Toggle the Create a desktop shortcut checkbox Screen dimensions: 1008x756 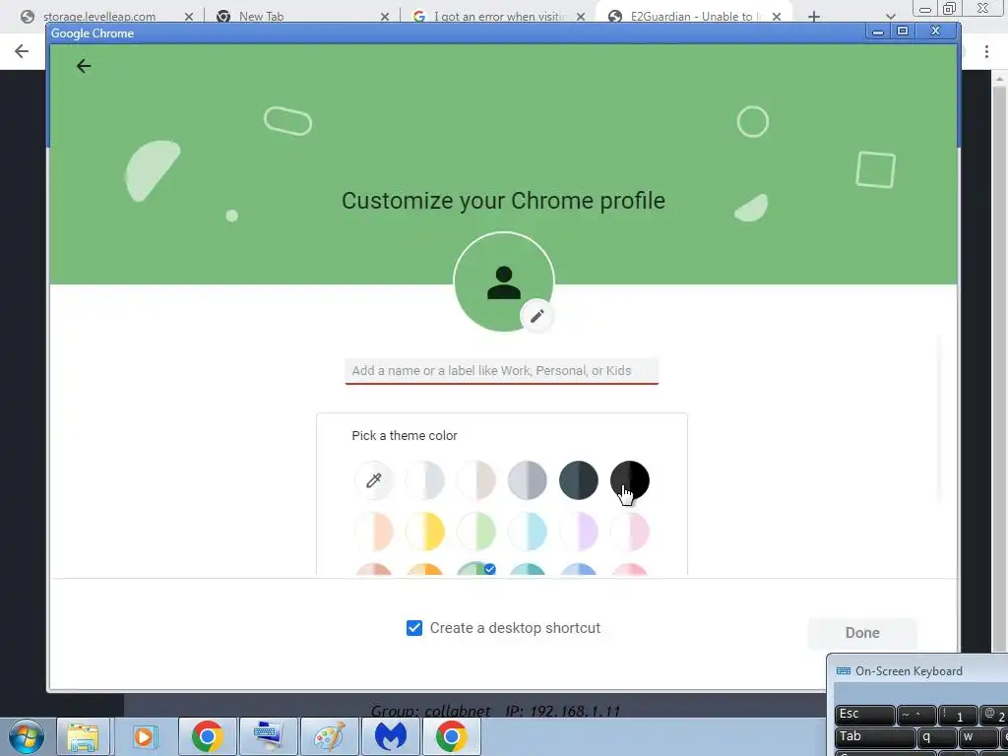414,628
